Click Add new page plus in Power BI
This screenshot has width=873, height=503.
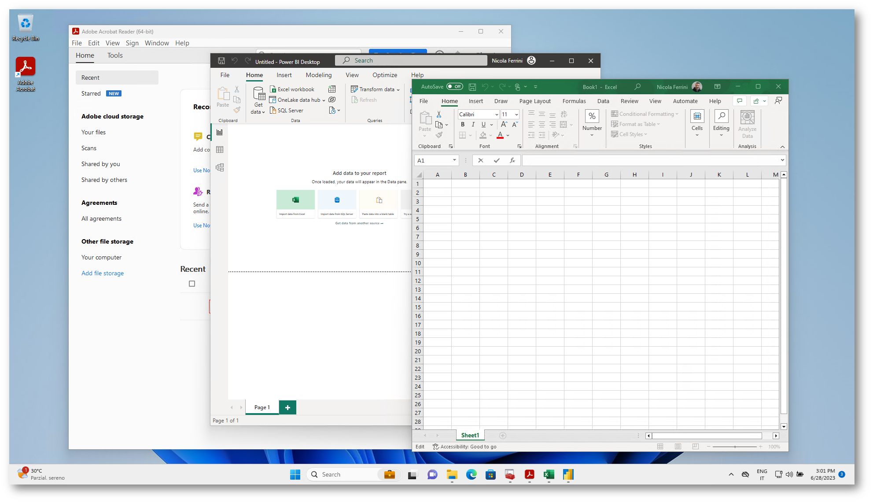(x=287, y=407)
